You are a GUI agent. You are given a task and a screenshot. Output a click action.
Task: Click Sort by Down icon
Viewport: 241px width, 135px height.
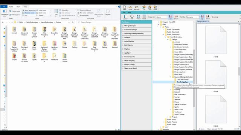click(207, 16)
